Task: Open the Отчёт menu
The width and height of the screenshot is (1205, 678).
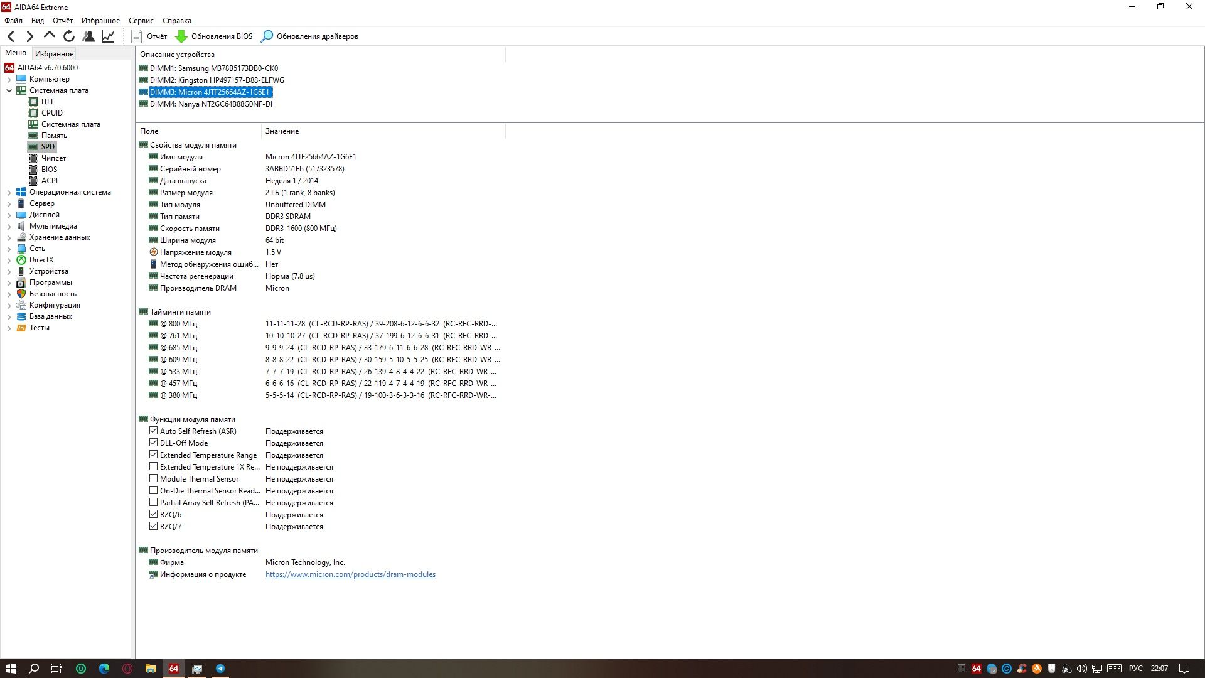Action: tap(63, 20)
